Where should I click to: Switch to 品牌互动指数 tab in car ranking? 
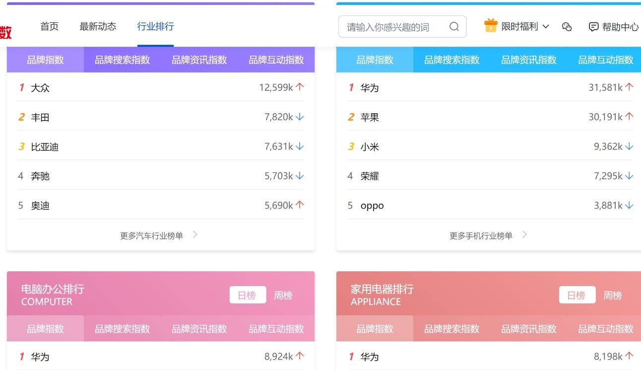(276, 60)
